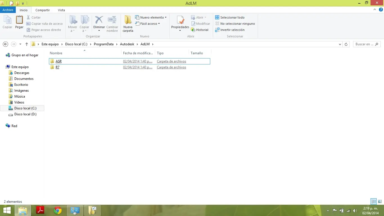Open Nuevo elemento dropdown
Viewport: 384px width, 216px height.
coord(151,17)
